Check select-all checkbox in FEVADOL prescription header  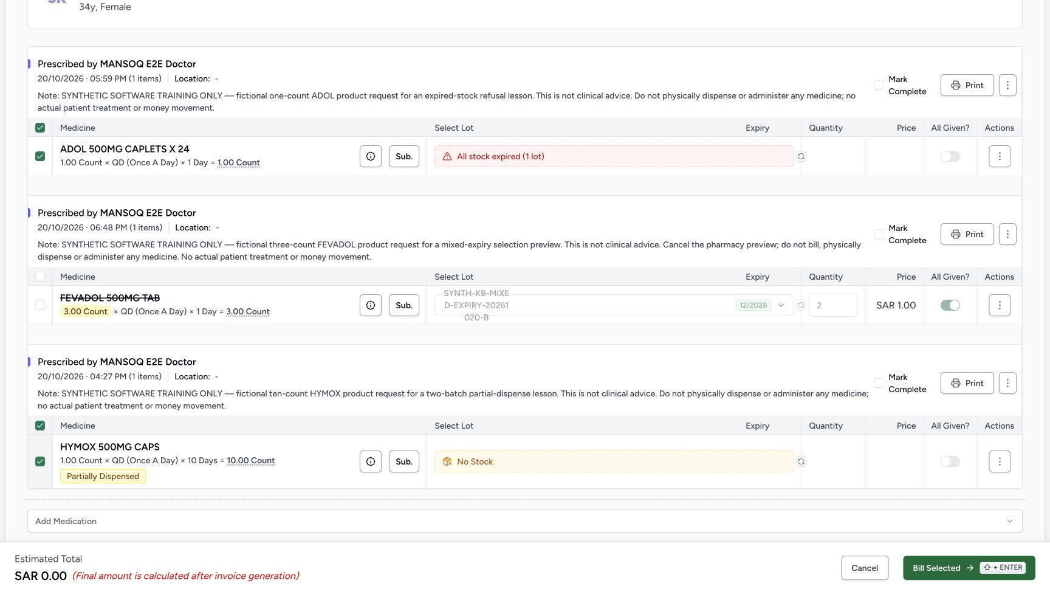(40, 277)
